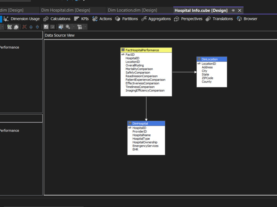Switch to the Browser tab

247,19
